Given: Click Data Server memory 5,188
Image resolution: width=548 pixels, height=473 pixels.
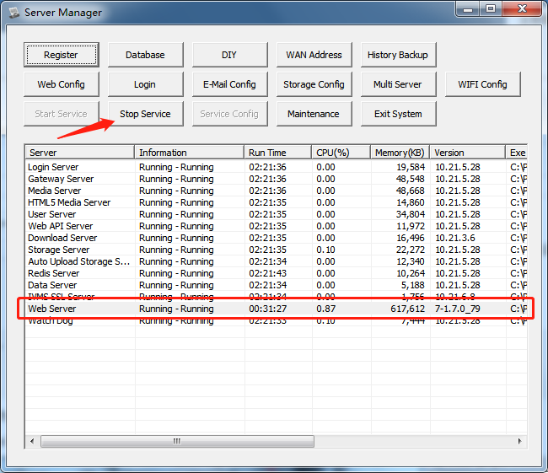Looking at the screenshot, I should click(413, 285).
